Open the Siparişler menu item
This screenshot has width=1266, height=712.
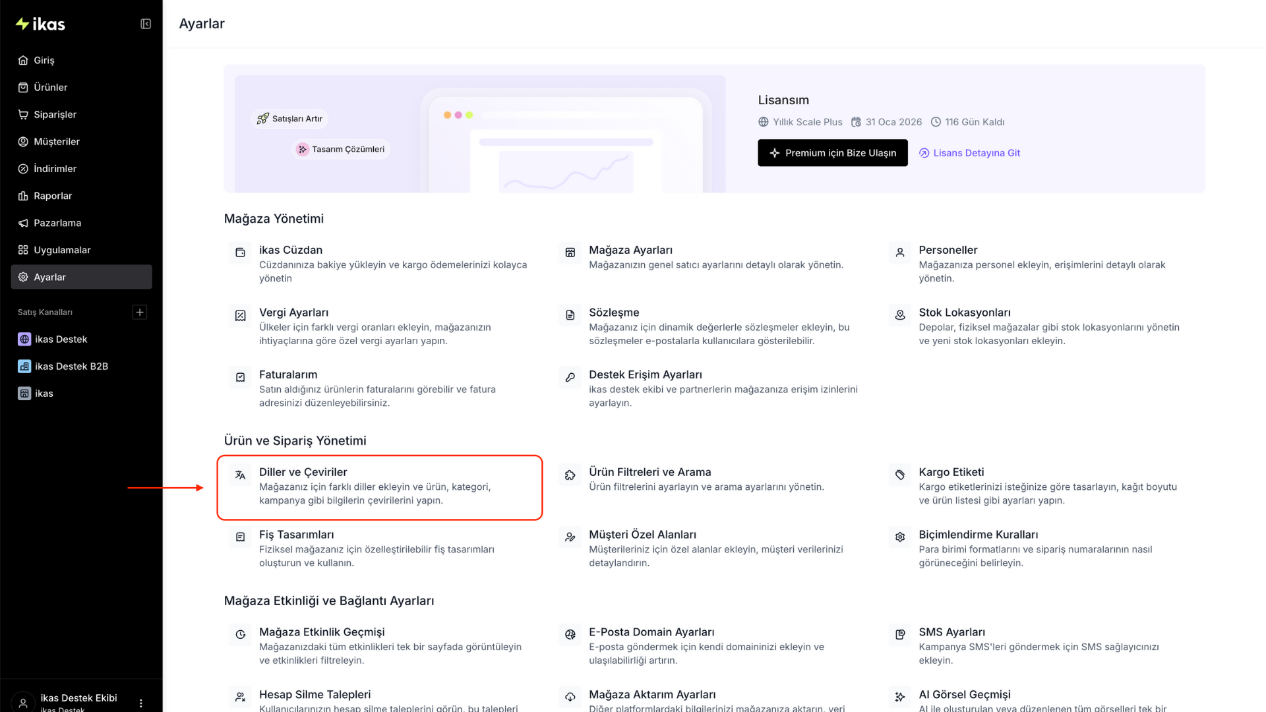tap(81, 114)
